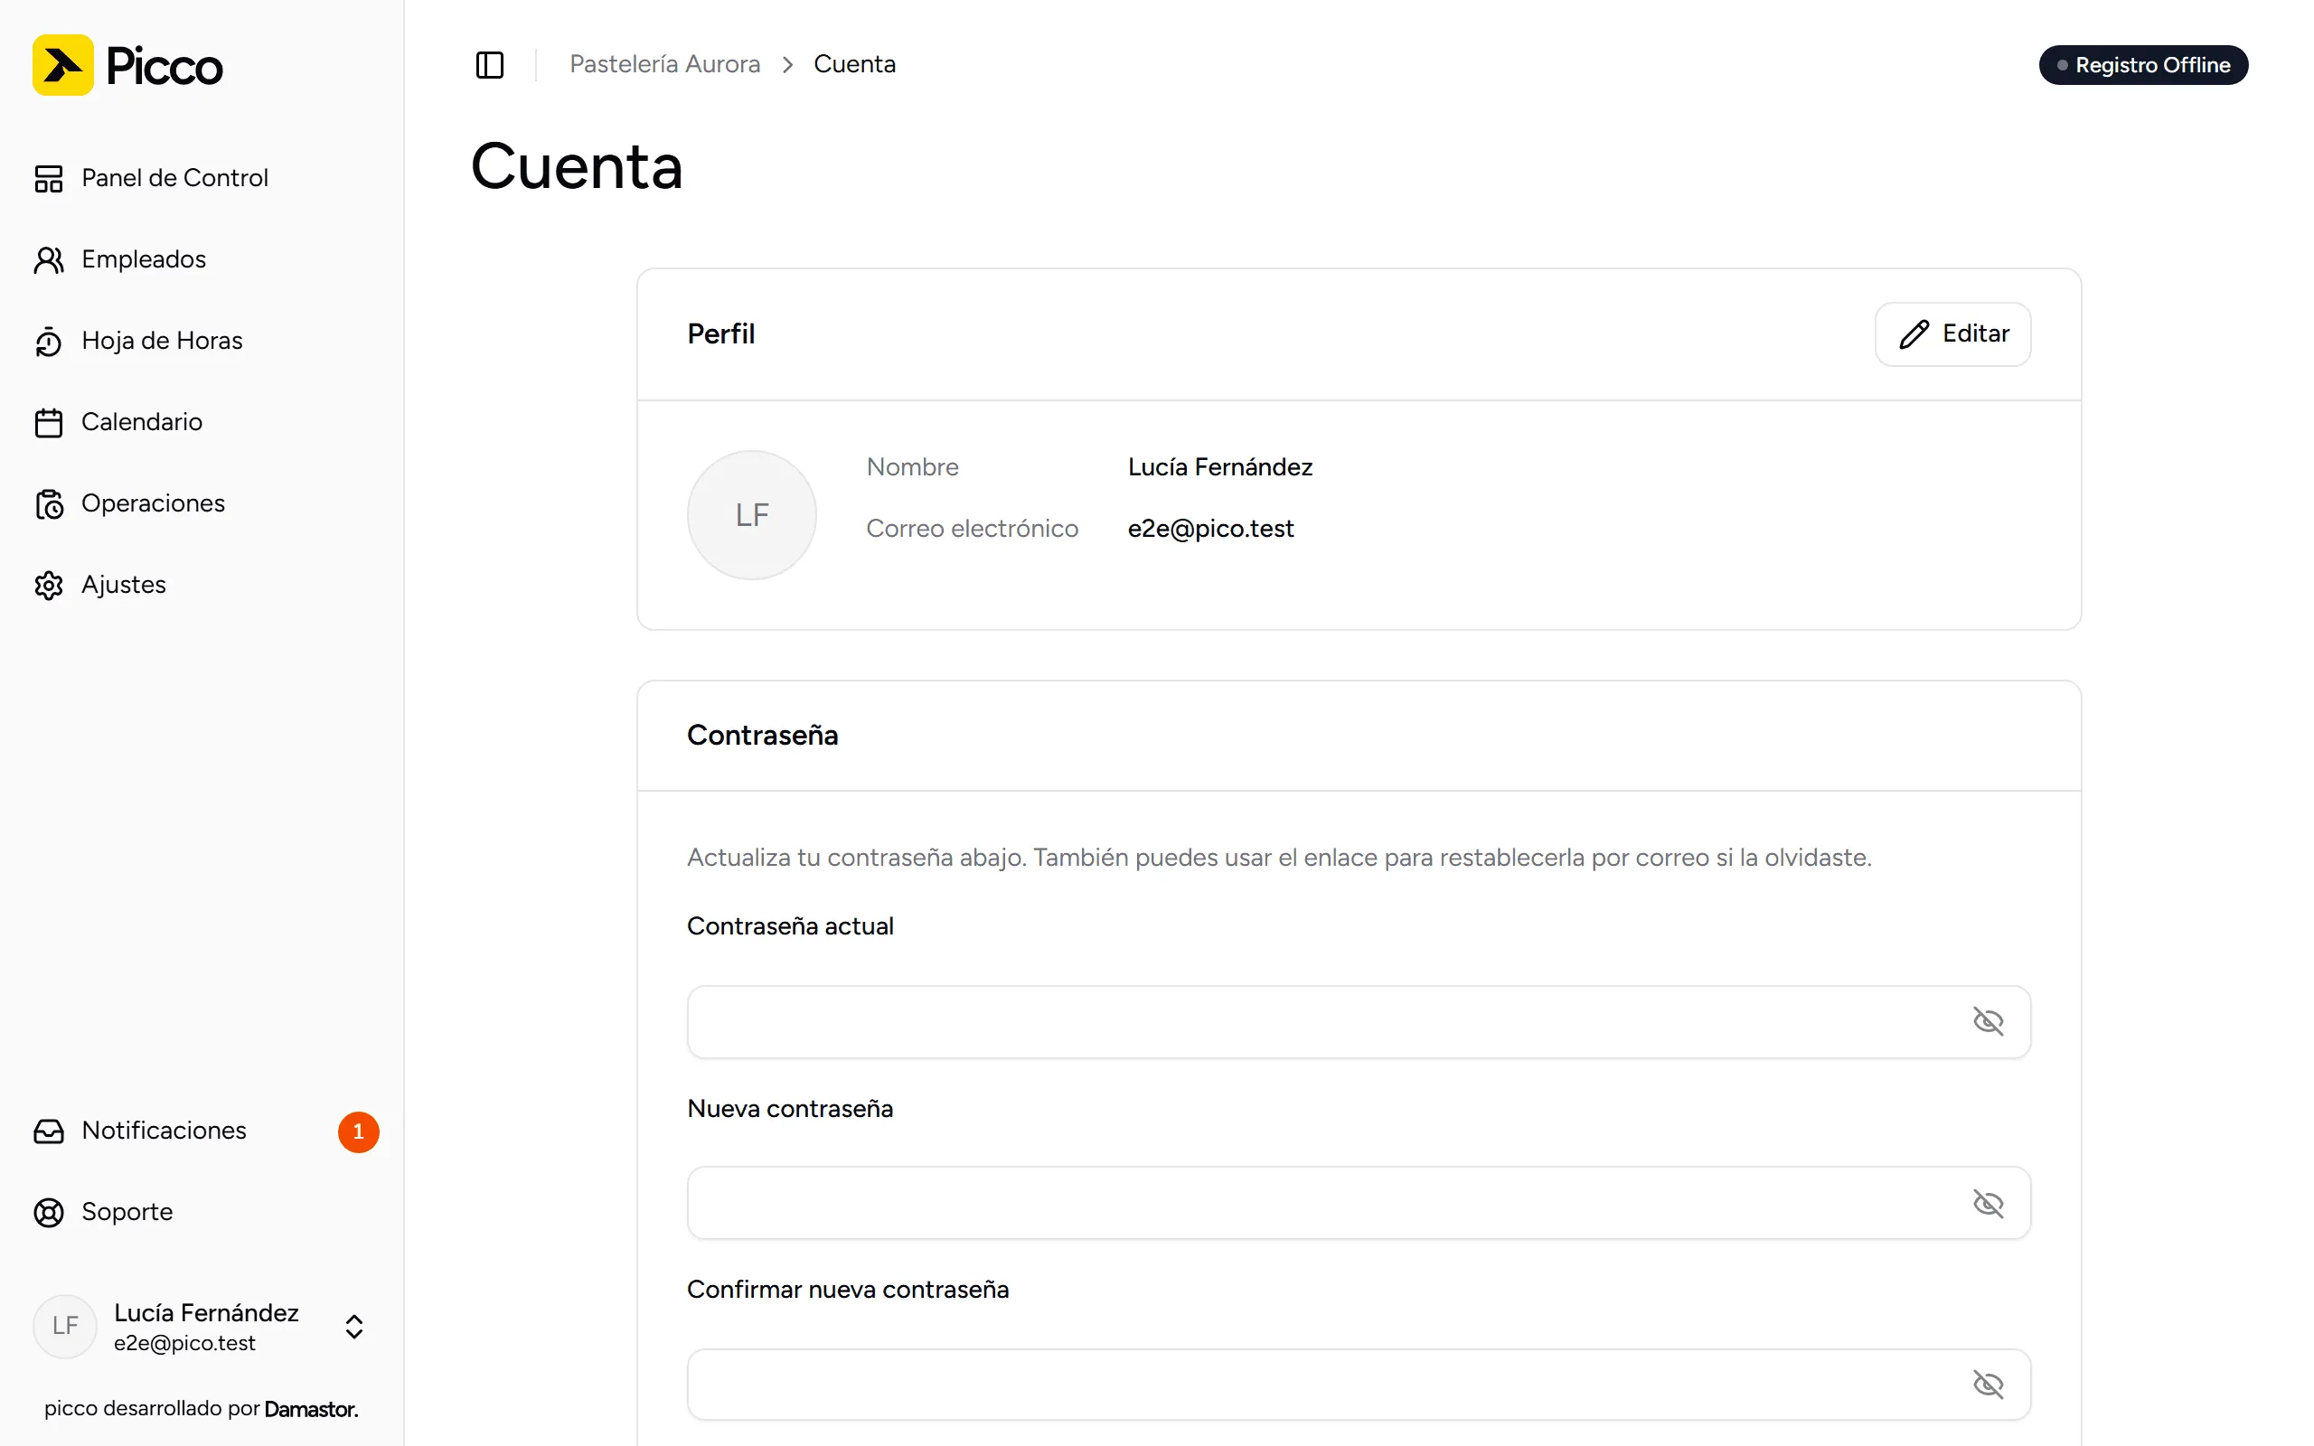This screenshot has width=2314, height=1446.
Task: Click the Calendario calendar icon
Action: 49,422
